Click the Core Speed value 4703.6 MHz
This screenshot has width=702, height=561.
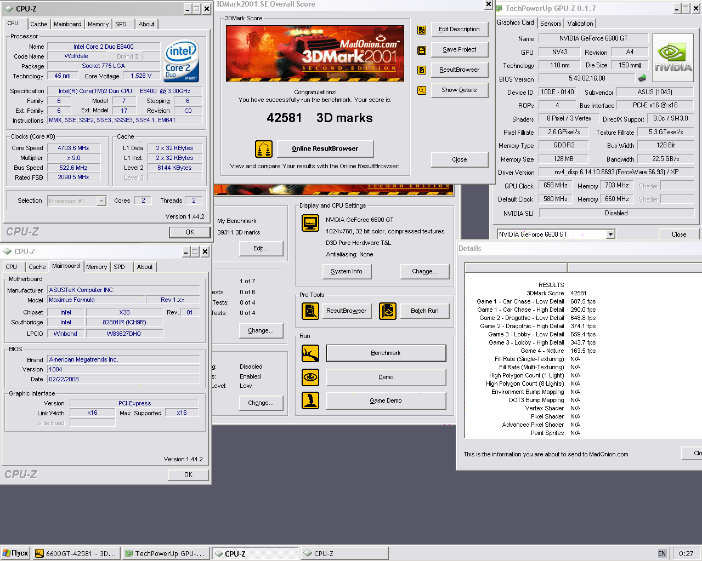coord(74,148)
